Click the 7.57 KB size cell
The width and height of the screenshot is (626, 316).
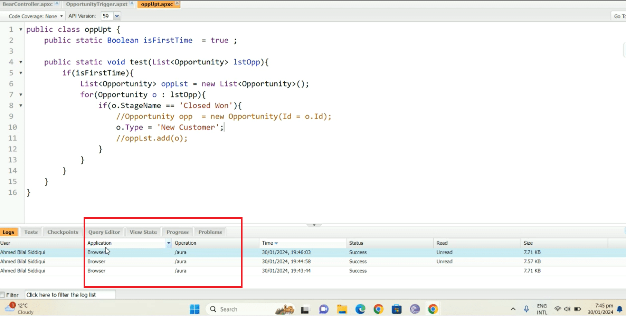pos(532,262)
